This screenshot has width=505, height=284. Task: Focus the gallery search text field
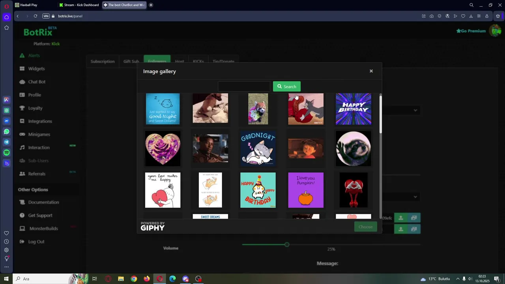pyautogui.click(x=244, y=86)
